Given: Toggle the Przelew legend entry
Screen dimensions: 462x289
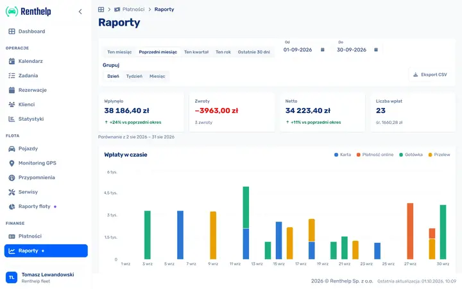Looking at the screenshot, I should pos(440,155).
